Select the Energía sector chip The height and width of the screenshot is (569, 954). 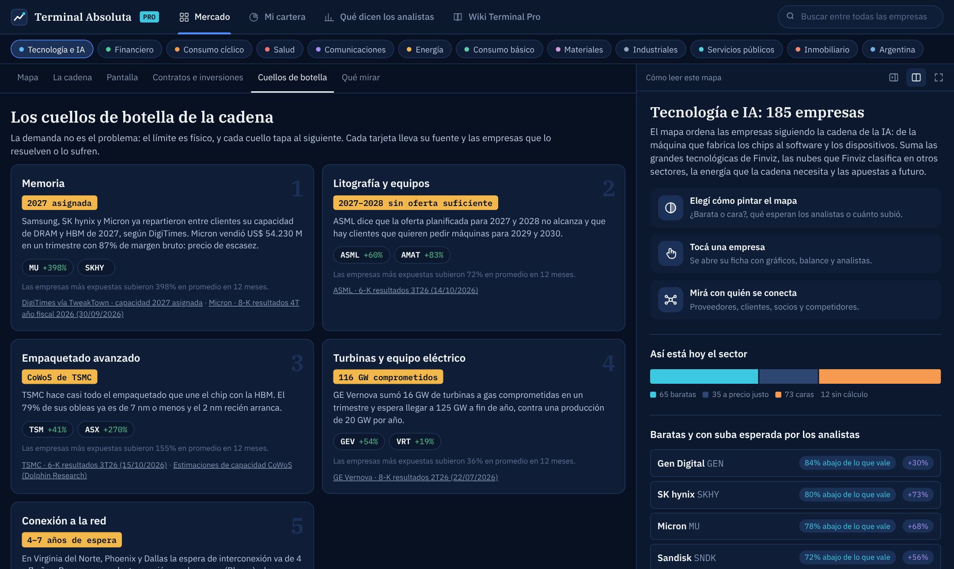click(x=425, y=49)
